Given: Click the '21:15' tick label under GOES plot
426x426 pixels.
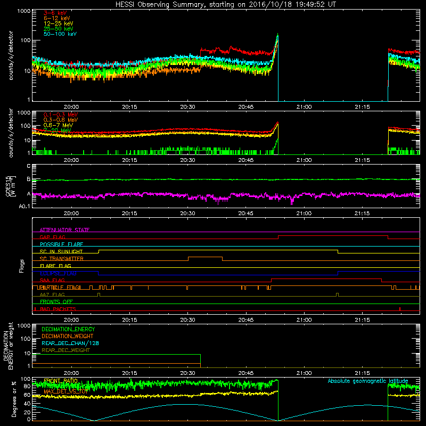Looking at the screenshot, I should (x=362, y=214).
